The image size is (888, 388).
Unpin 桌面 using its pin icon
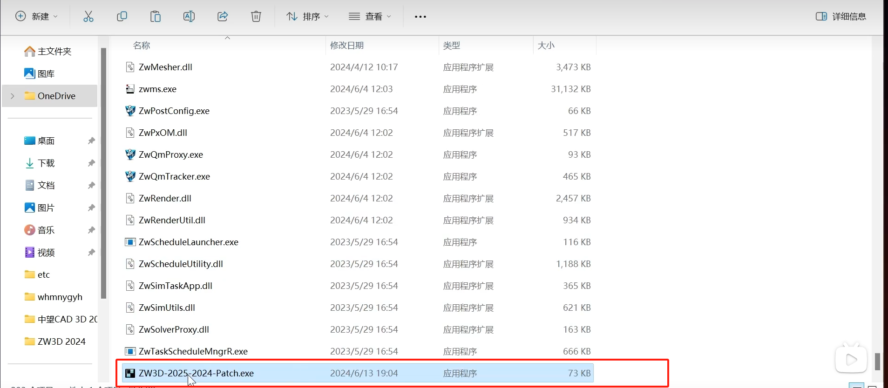point(91,140)
